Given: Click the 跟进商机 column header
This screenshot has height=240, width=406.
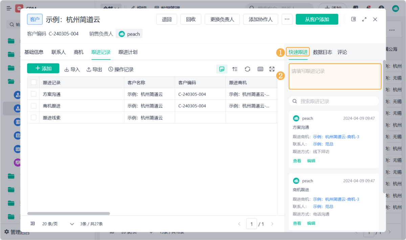Looking at the screenshot, I should pos(251,82).
